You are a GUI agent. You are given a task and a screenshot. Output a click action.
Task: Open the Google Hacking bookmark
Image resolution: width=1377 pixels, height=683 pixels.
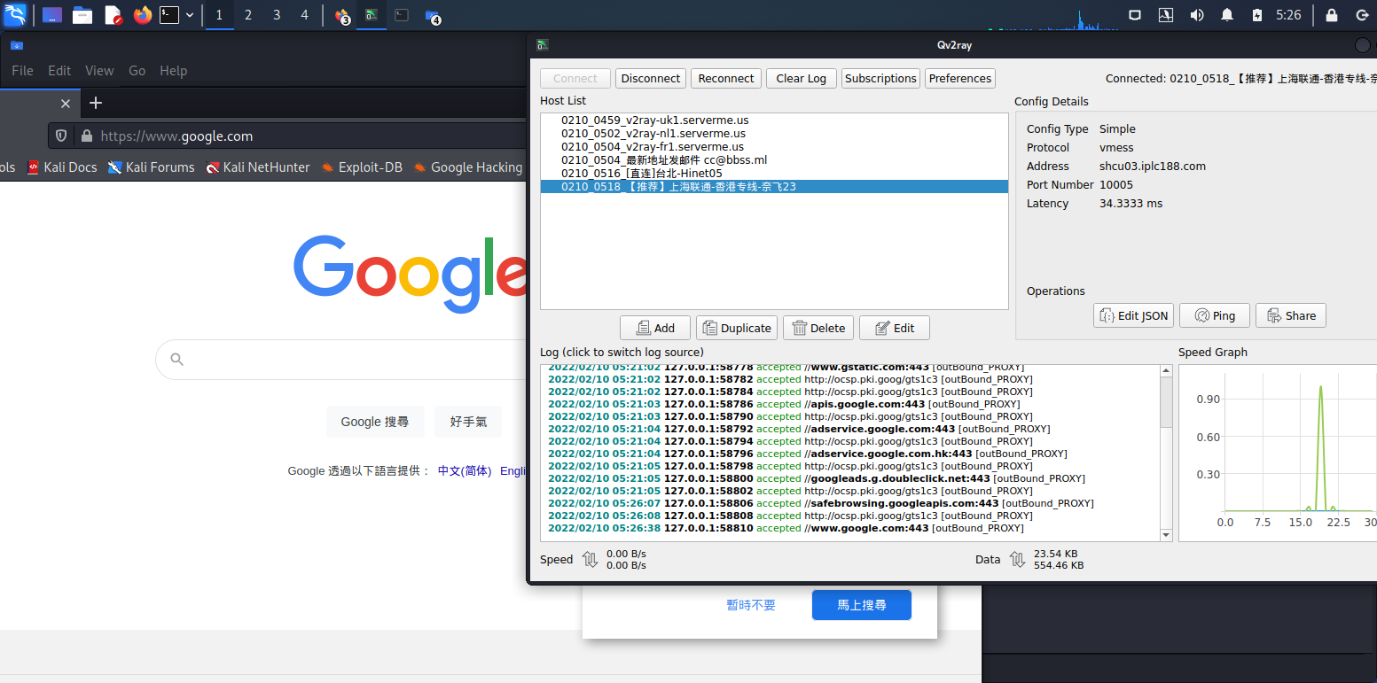(x=467, y=167)
